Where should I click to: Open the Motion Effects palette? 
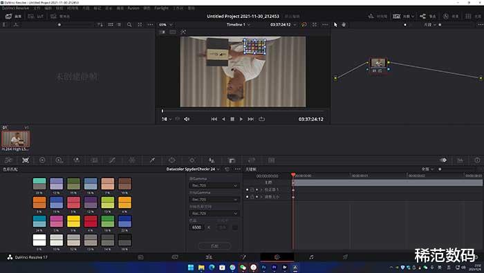(94, 160)
